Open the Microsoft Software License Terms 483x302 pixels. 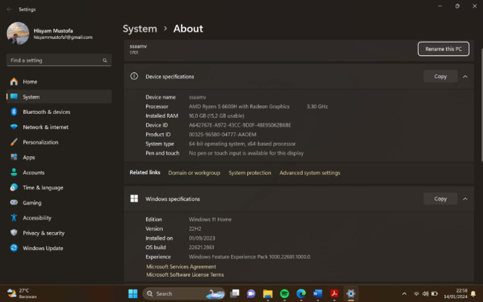coord(185,275)
